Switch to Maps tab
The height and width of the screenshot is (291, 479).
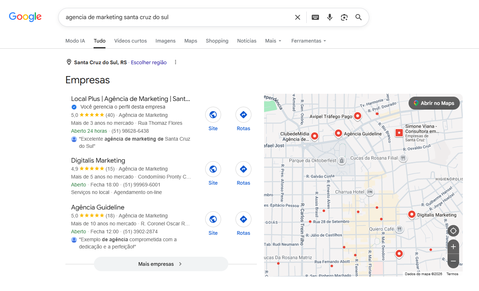point(191,41)
